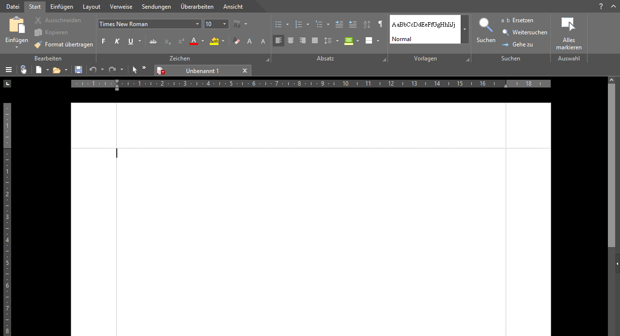Click the clear formatting eraser icon

(236, 41)
